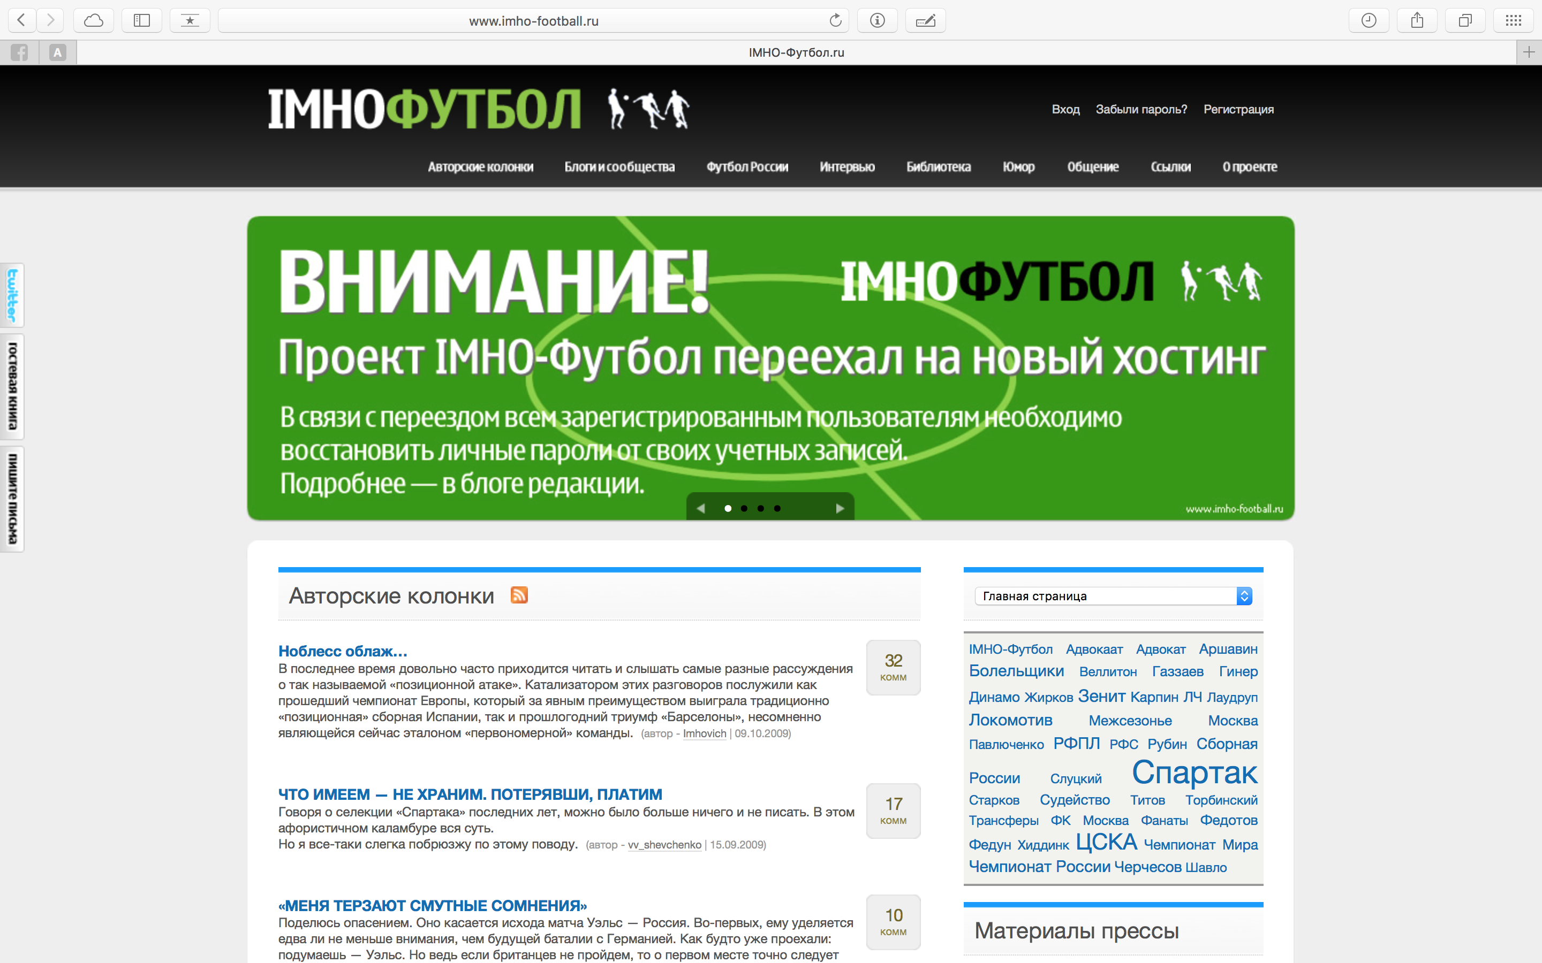Open the 'Блоги и сообщества' menu item
The image size is (1542, 963).
(x=619, y=167)
